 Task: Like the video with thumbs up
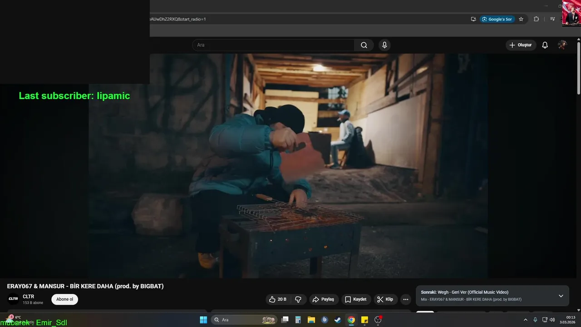coord(278,299)
